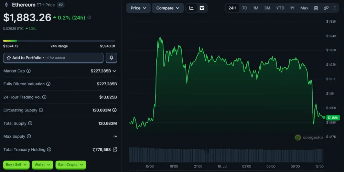Image resolution: width=344 pixels, height=172 pixels.
Task: Click the star icon in Add to Portfolio
Action: pyautogui.click(x=9, y=58)
